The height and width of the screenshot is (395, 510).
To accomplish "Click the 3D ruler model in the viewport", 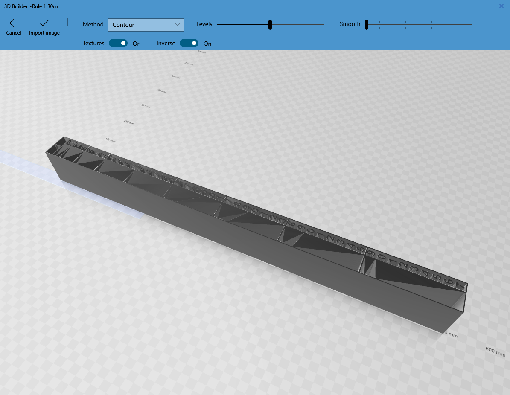I will click(x=256, y=222).
